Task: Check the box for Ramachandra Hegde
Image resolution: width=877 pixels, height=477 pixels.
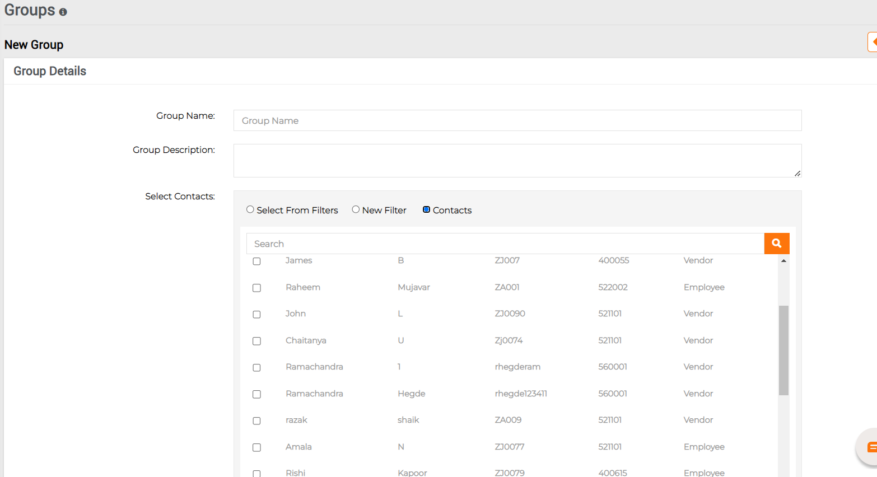Action: tap(256, 394)
